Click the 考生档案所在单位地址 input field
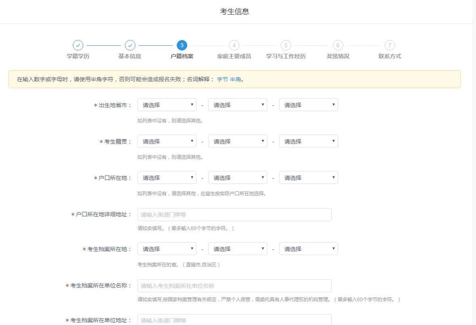476x325 pixels. pyautogui.click(x=234, y=320)
